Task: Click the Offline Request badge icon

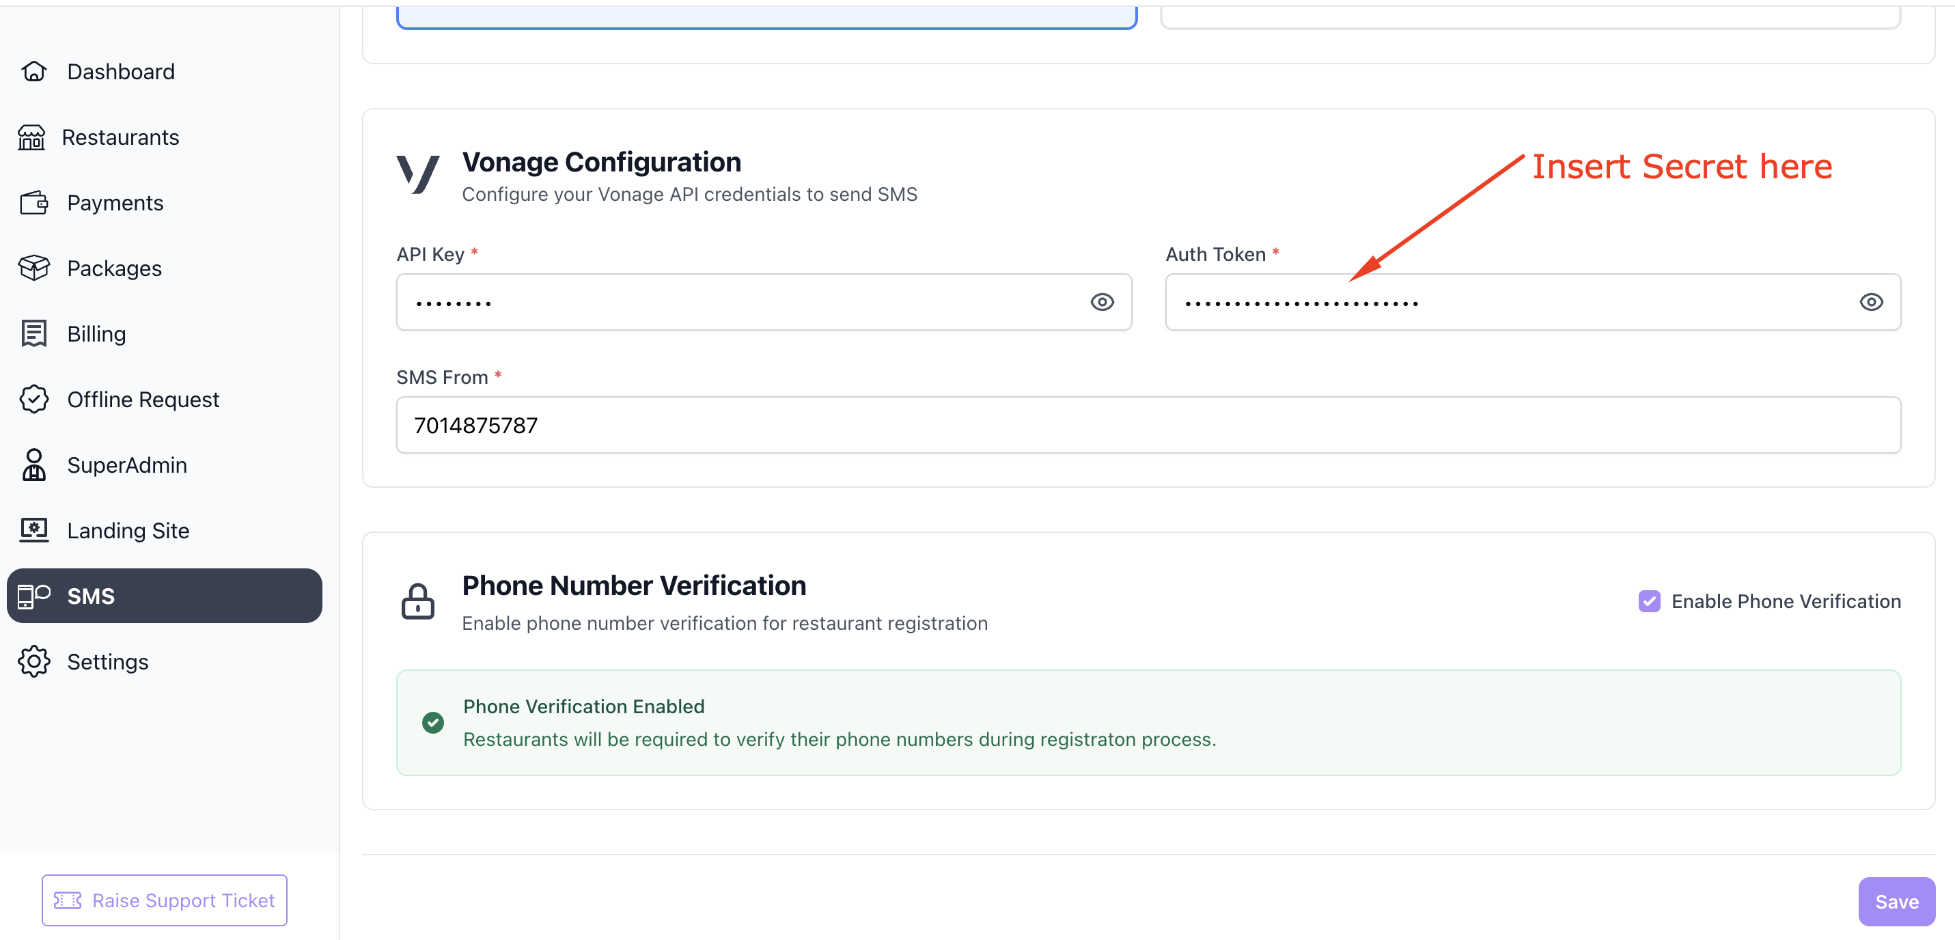Action: click(33, 400)
